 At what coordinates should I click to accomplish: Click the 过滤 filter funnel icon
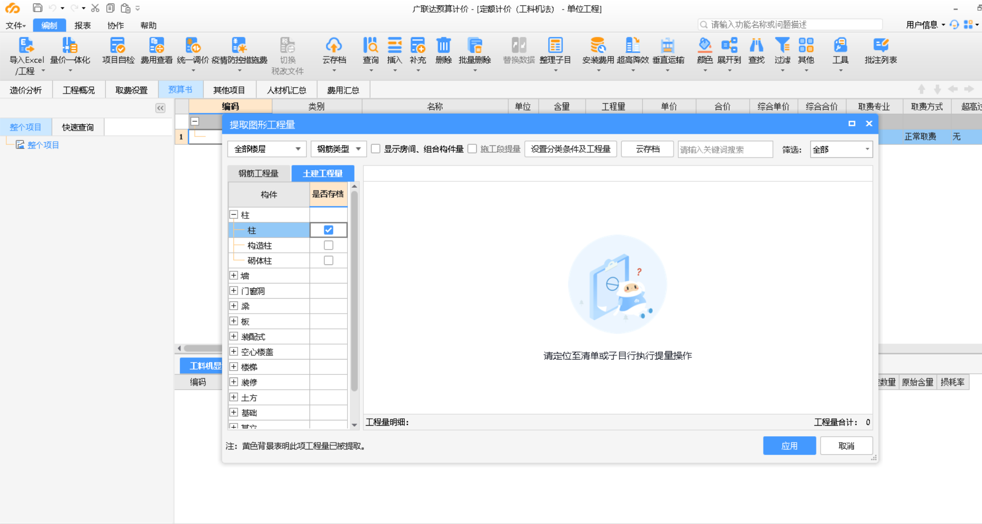(x=782, y=45)
